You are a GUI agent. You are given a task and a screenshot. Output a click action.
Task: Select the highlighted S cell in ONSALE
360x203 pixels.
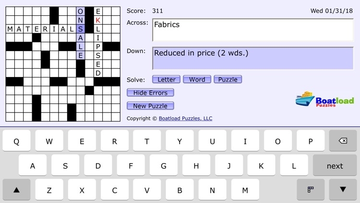click(81, 29)
